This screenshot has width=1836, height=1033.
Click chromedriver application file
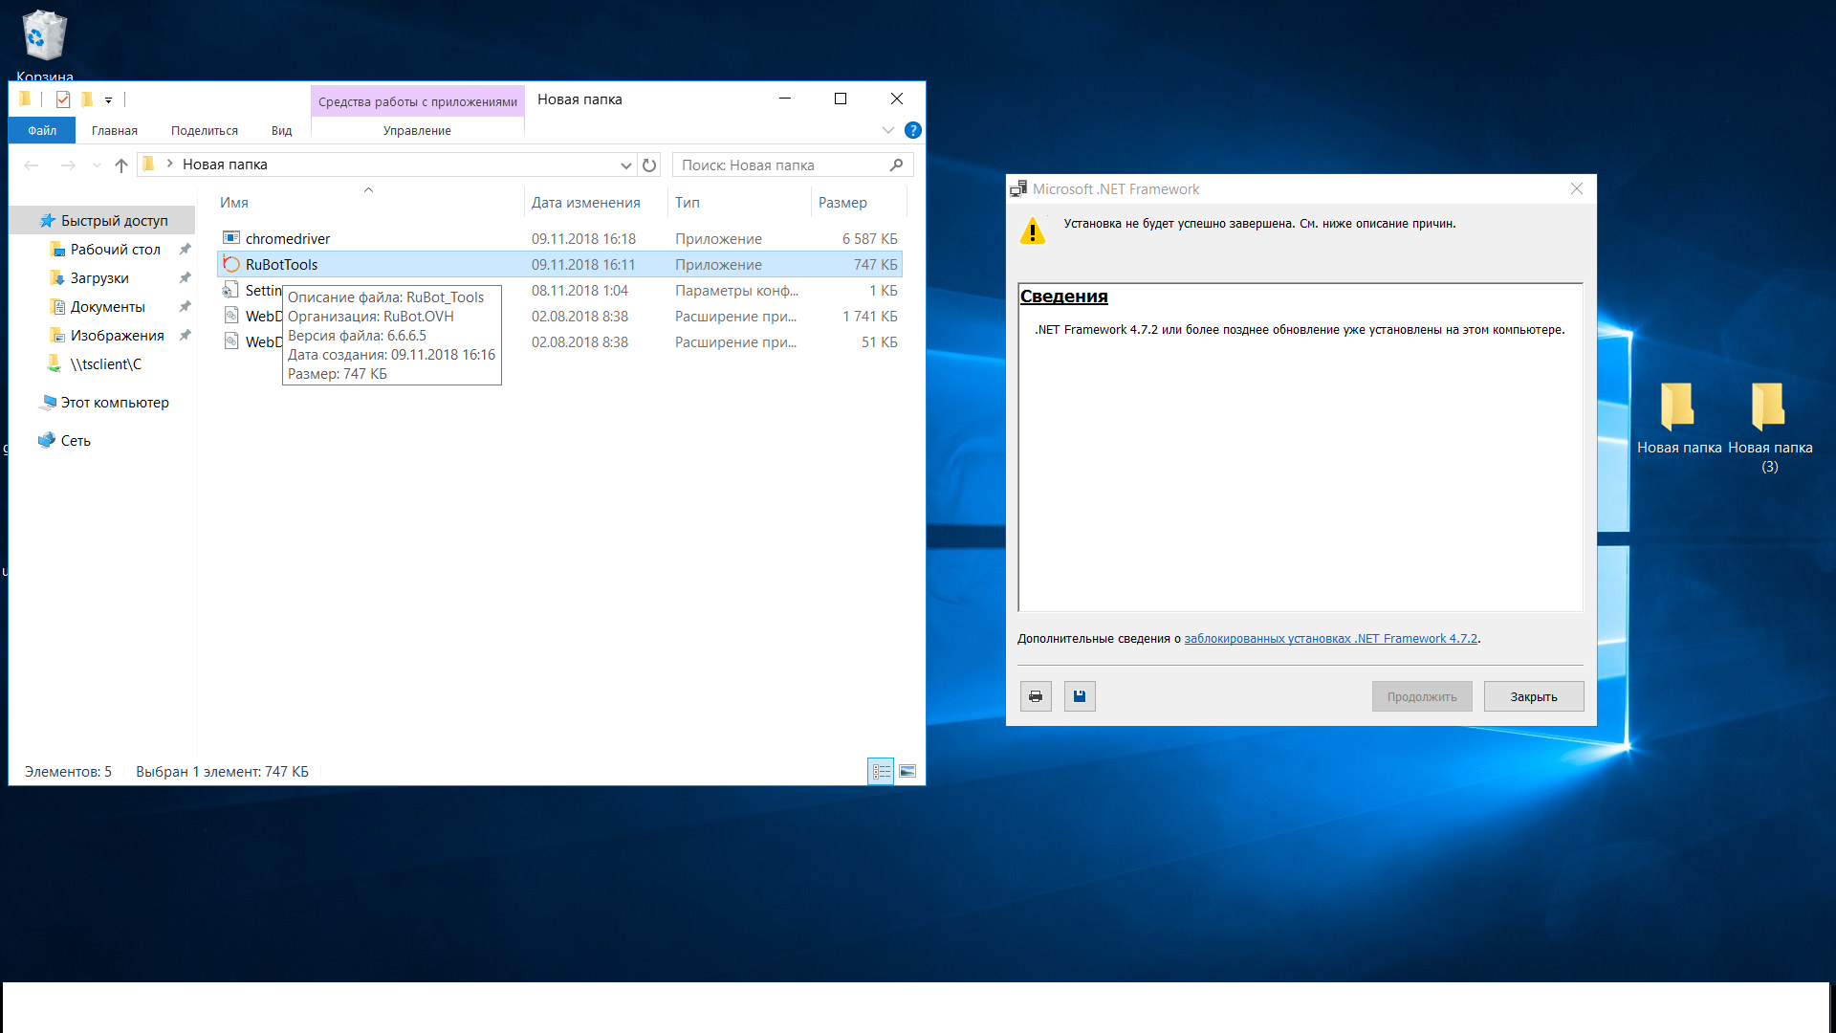click(287, 239)
